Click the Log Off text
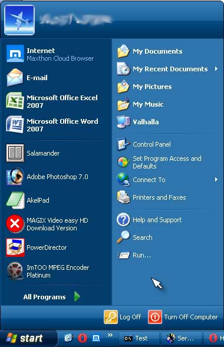Viewport: 224px width, 347px height. coord(130,317)
